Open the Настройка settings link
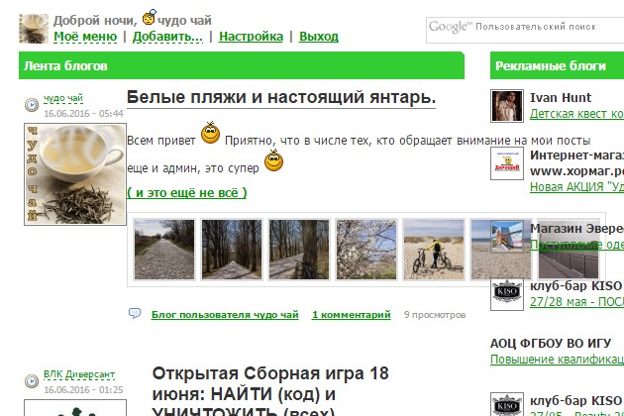 click(x=251, y=37)
